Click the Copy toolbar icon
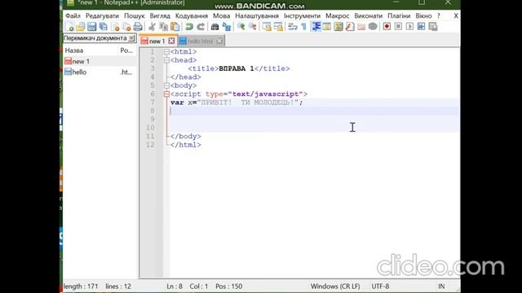522x293 pixels. pyautogui.click(x=163, y=27)
